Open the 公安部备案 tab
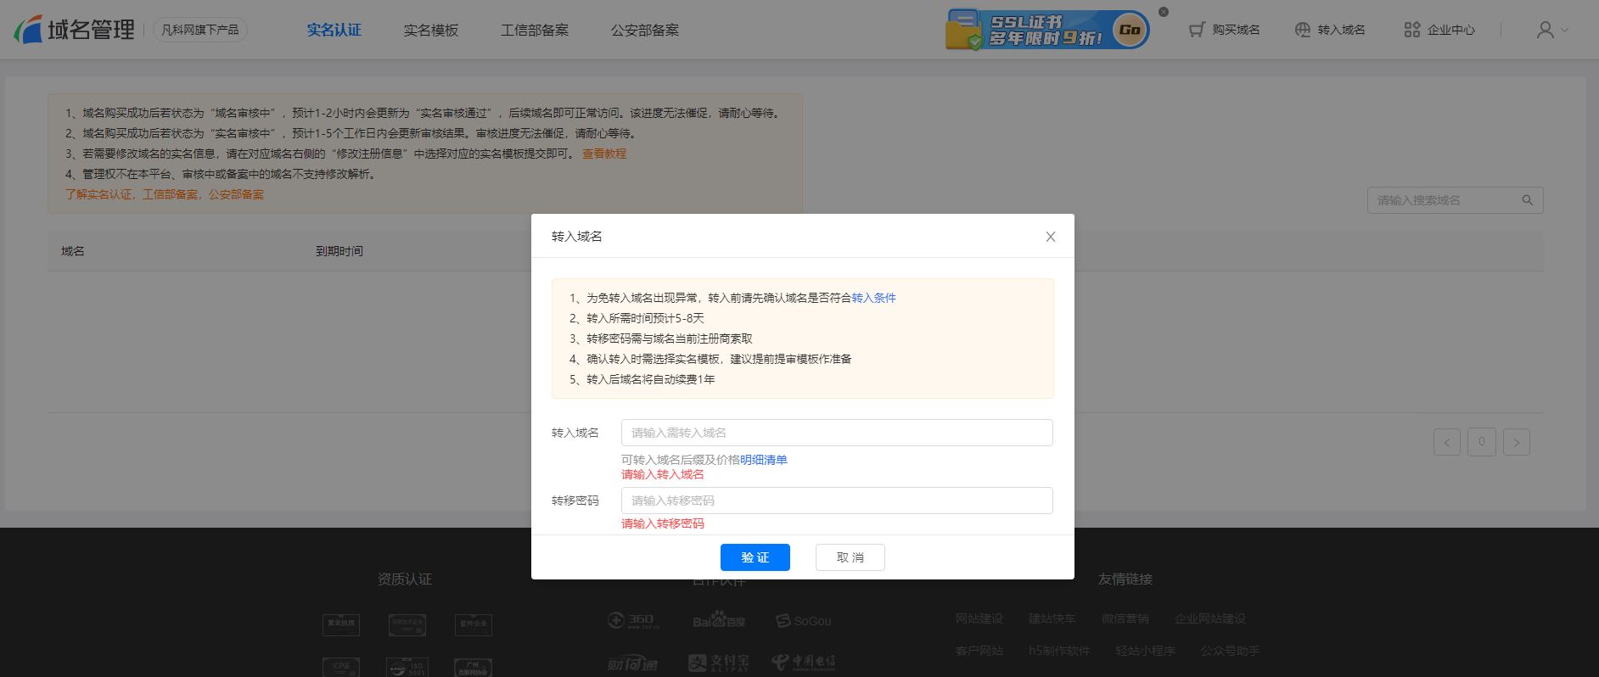The height and width of the screenshot is (677, 1599). click(645, 30)
